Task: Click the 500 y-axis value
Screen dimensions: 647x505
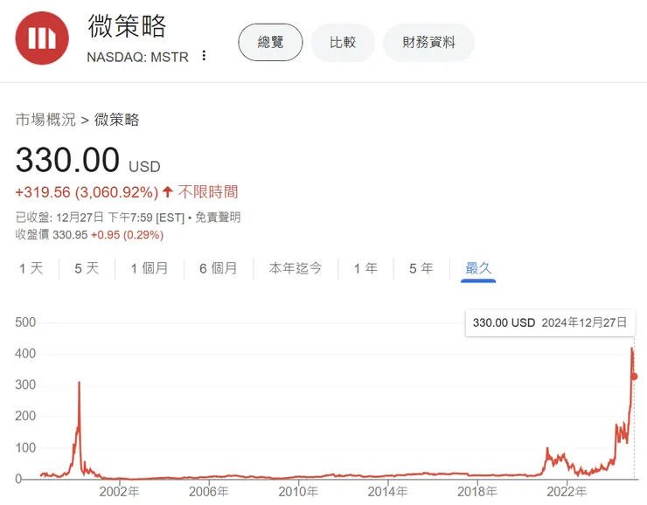Action: (x=25, y=322)
